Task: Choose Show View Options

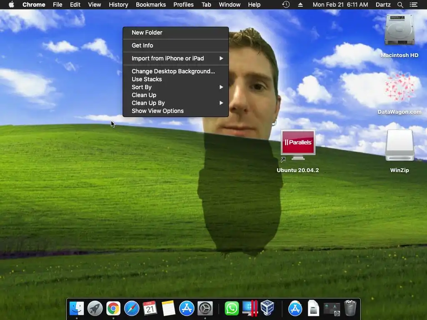Action: click(176, 111)
